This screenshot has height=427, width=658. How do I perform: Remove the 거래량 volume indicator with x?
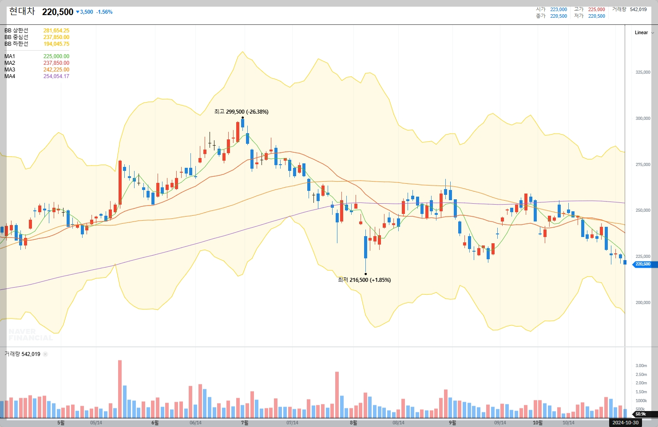45,354
